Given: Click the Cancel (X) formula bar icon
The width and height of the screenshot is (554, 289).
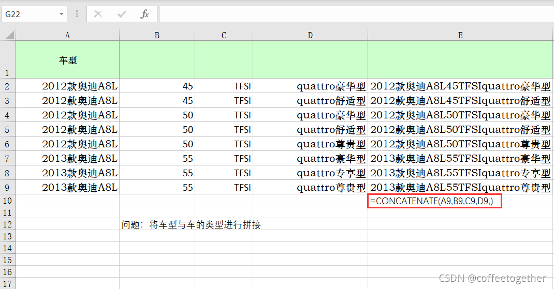Looking at the screenshot, I should click(x=98, y=14).
